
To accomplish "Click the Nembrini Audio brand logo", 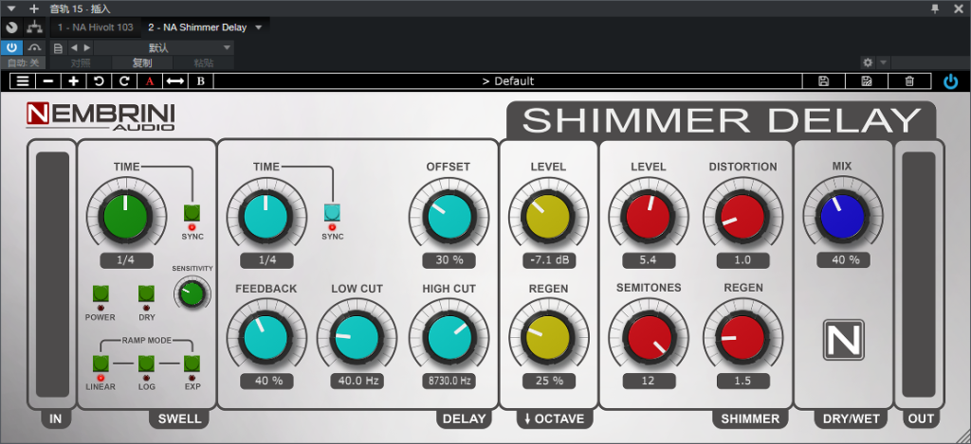I will (101, 116).
